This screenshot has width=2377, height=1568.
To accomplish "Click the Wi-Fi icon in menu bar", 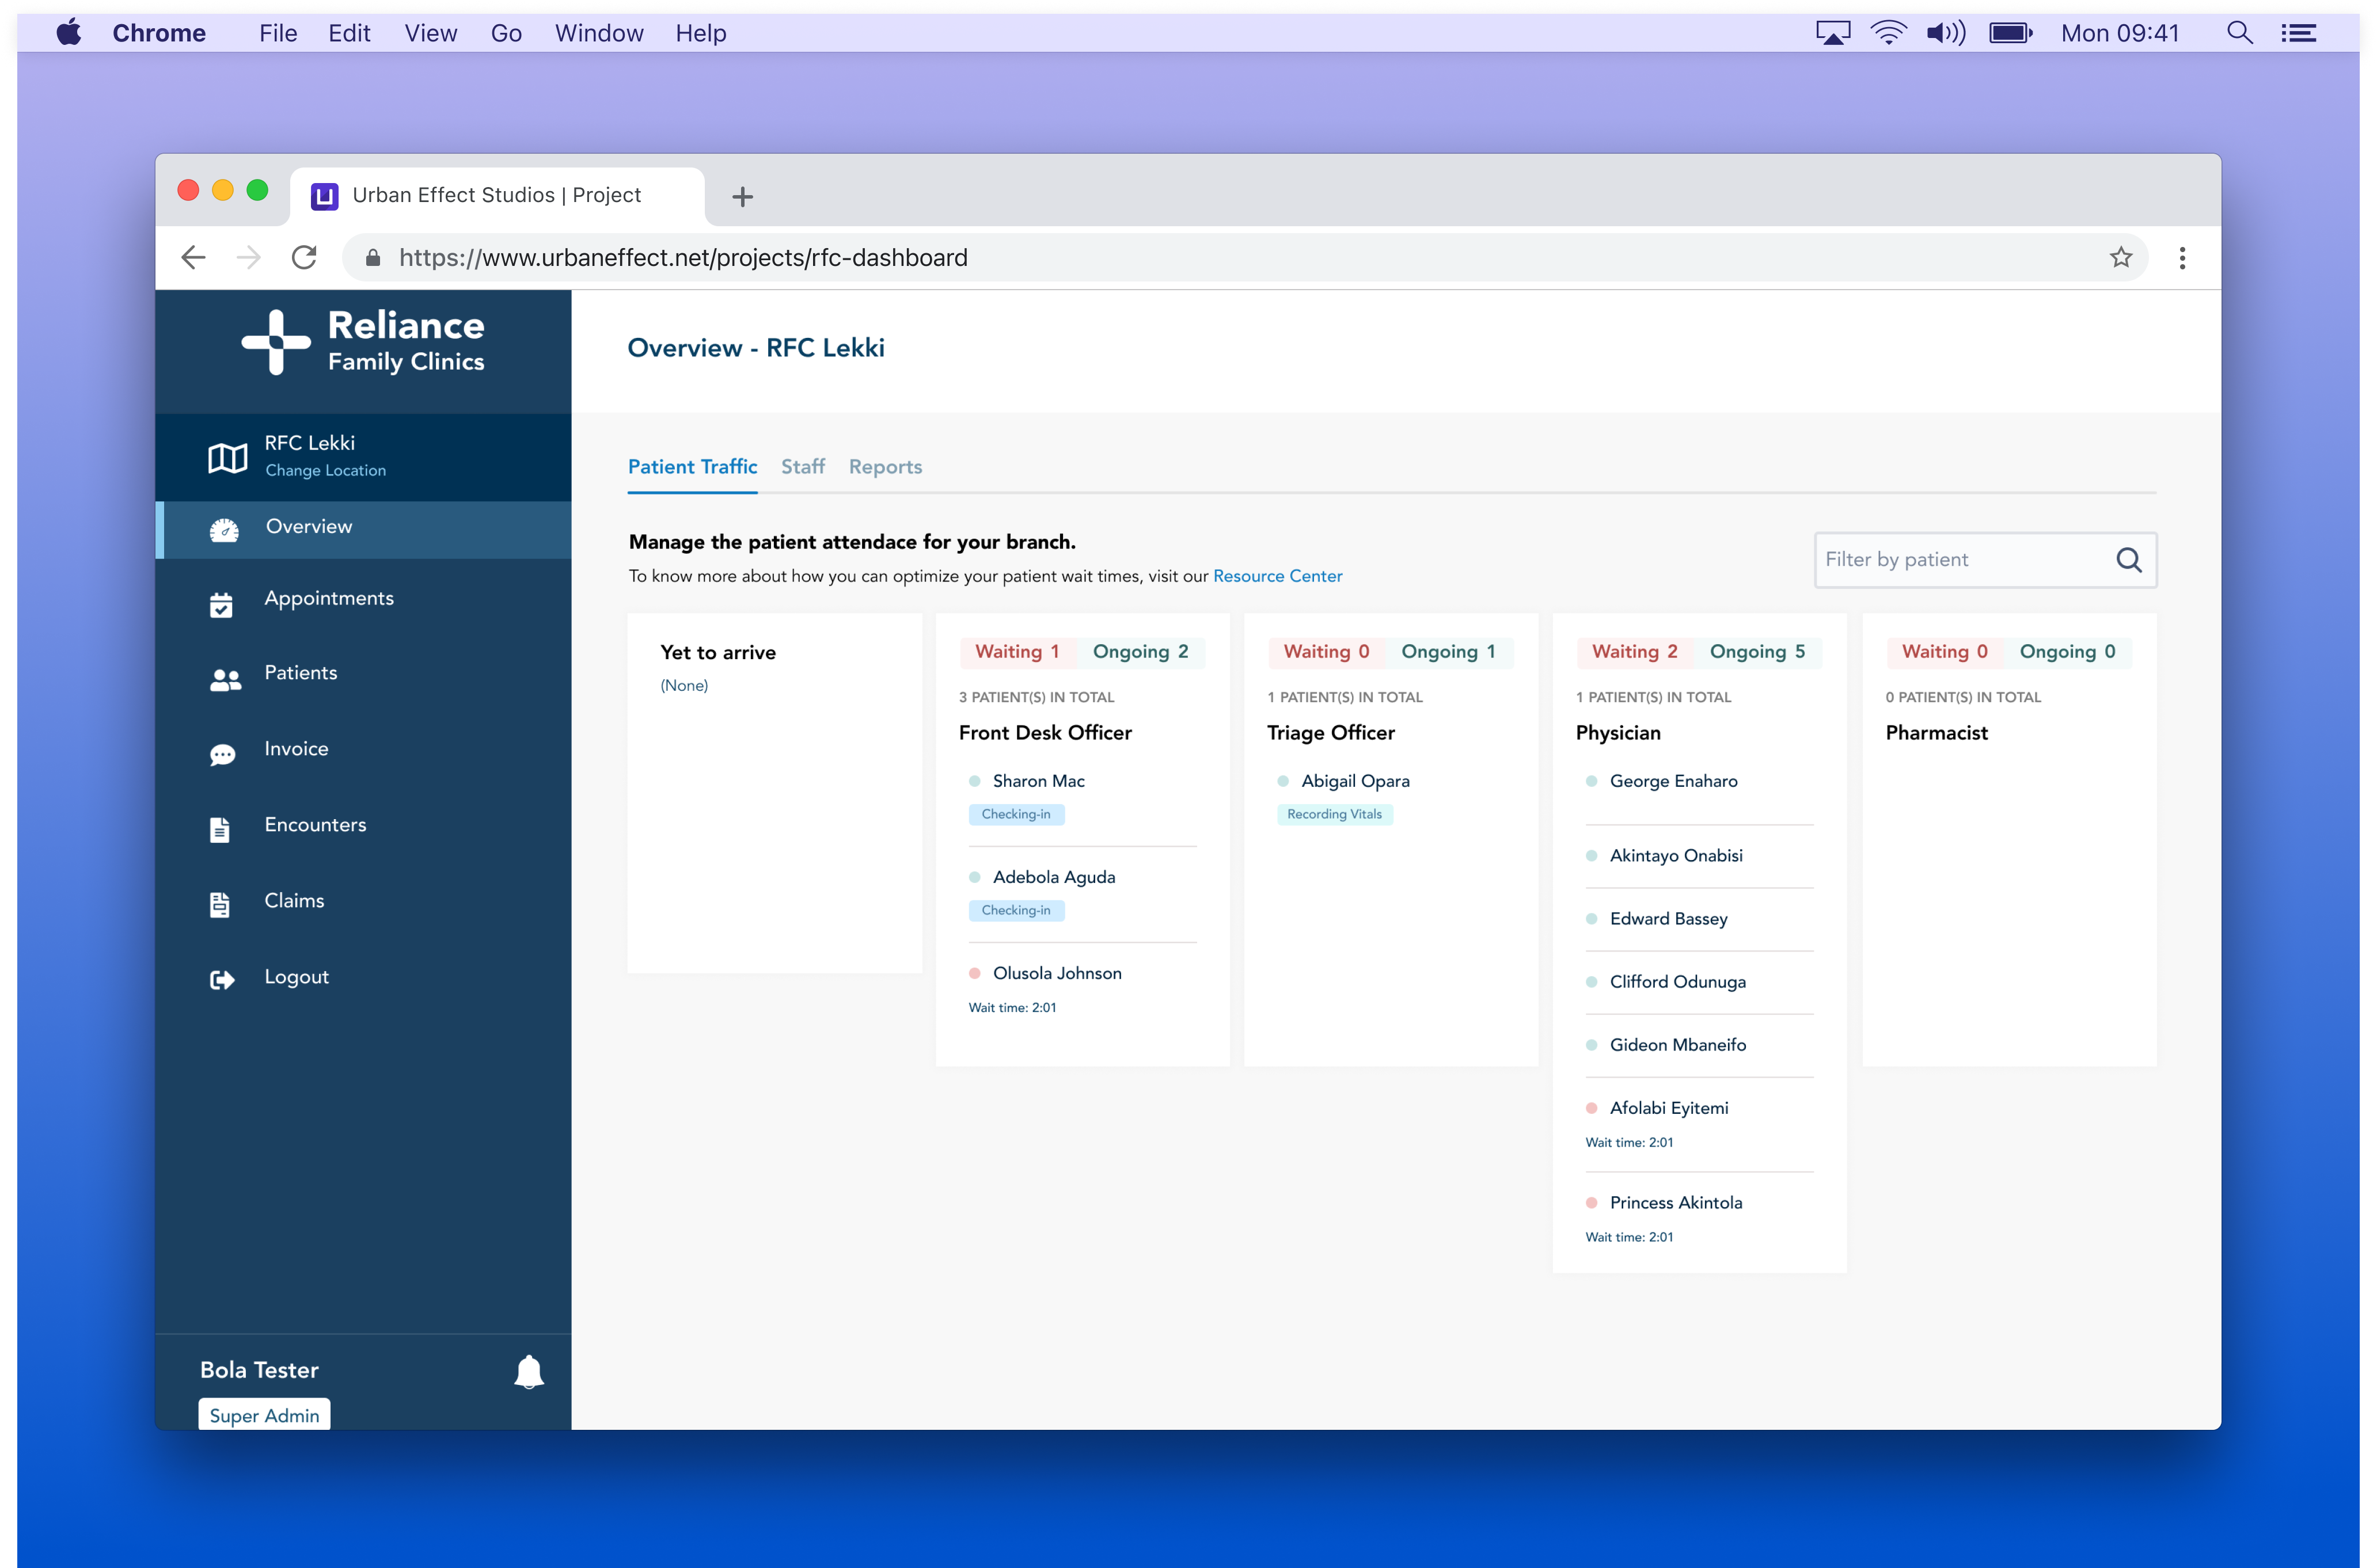I will [x=1888, y=33].
